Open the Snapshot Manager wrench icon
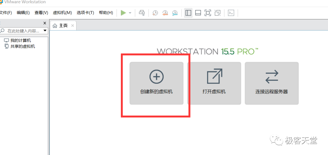This screenshot has height=155, width=328. [x=175, y=13]
